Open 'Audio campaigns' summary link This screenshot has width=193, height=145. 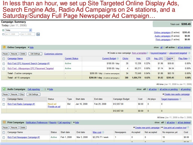point(163,36)
